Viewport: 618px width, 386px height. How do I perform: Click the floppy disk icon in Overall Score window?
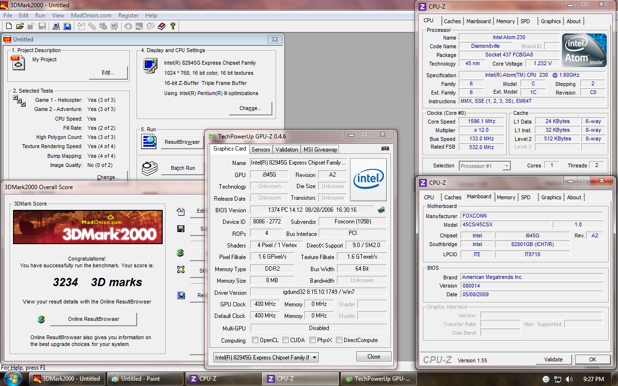(x=181, y=228)
